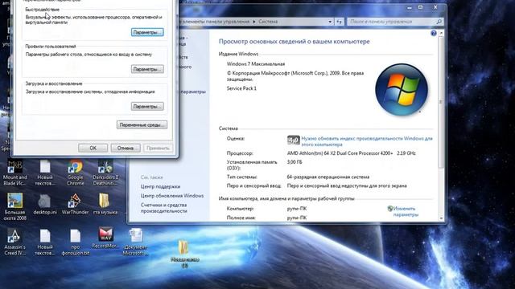Select the folder icon below the System window
The height and width of the screenshot is (289, 515).
click(x=184, y=254)
